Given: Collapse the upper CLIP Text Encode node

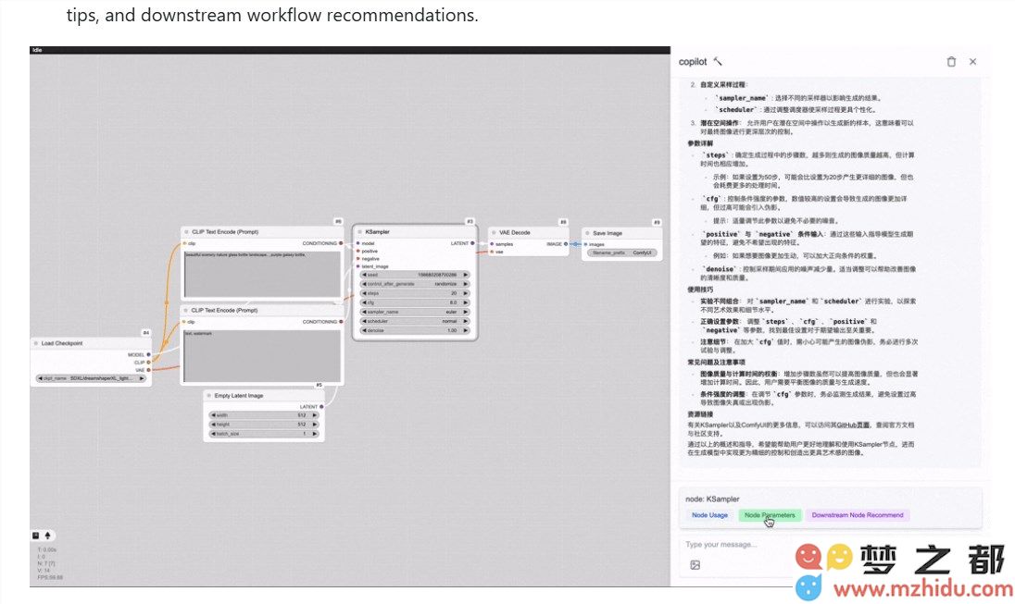Looking at the screenshot, I should (186, 231).
